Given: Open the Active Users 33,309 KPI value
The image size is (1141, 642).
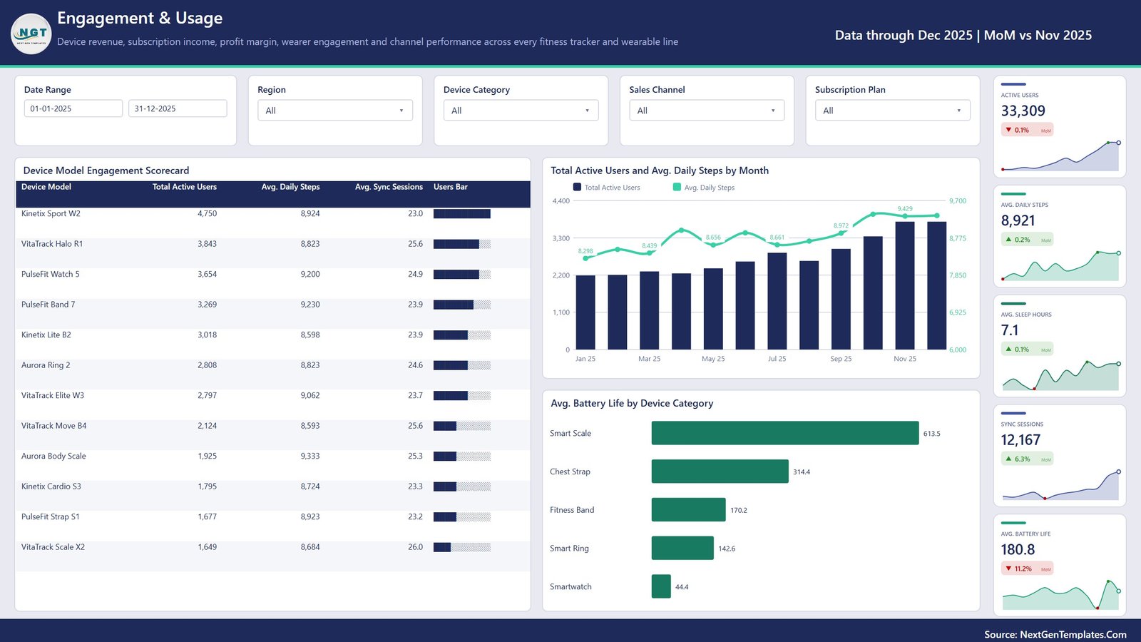Looking at the screenshot, I should coord(1023,111).
